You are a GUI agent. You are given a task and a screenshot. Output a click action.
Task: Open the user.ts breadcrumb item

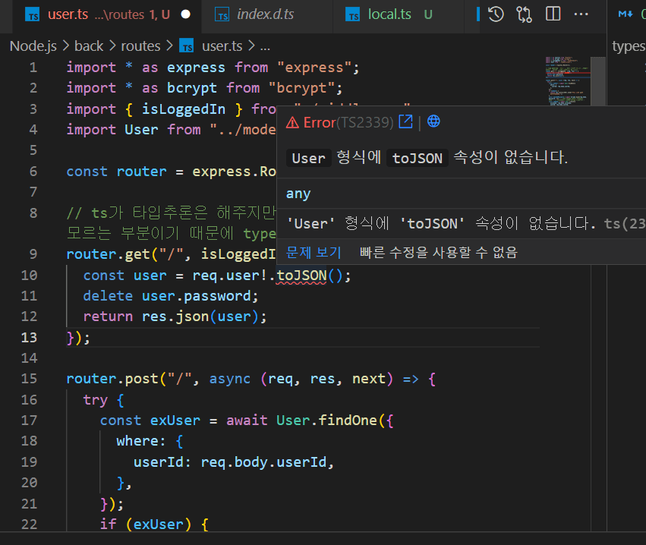click(211, 46)
